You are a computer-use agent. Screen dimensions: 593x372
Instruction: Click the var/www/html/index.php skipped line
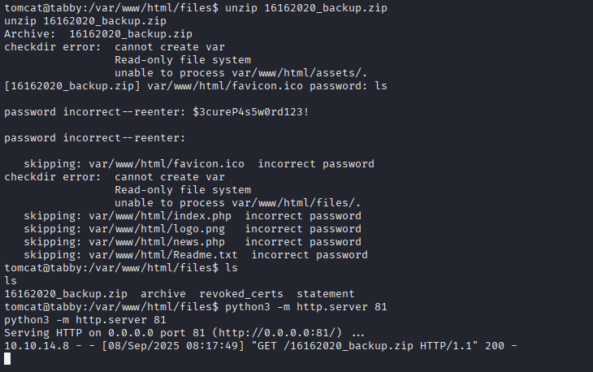[x=193, y=216]
